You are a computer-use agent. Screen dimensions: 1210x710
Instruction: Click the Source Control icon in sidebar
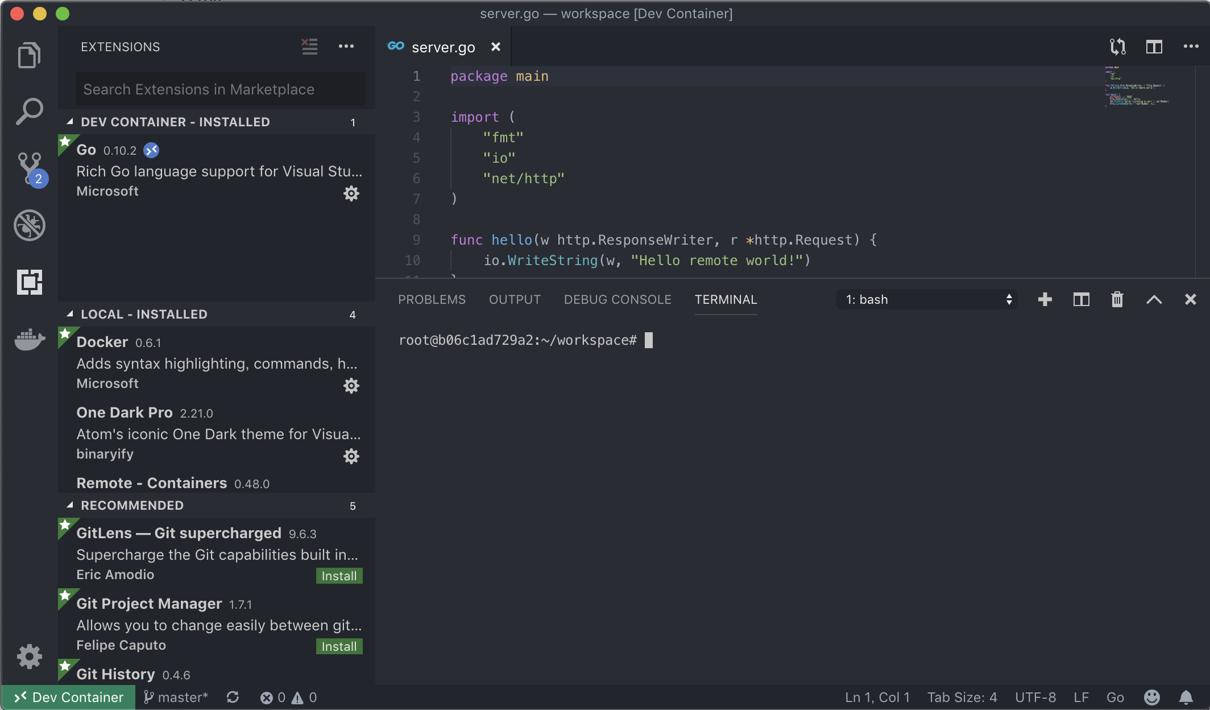(30, 168)
